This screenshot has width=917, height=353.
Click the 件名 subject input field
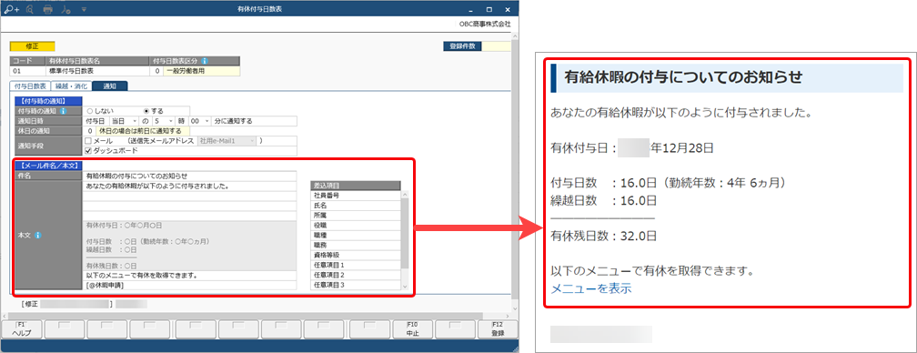click(189, 176)
